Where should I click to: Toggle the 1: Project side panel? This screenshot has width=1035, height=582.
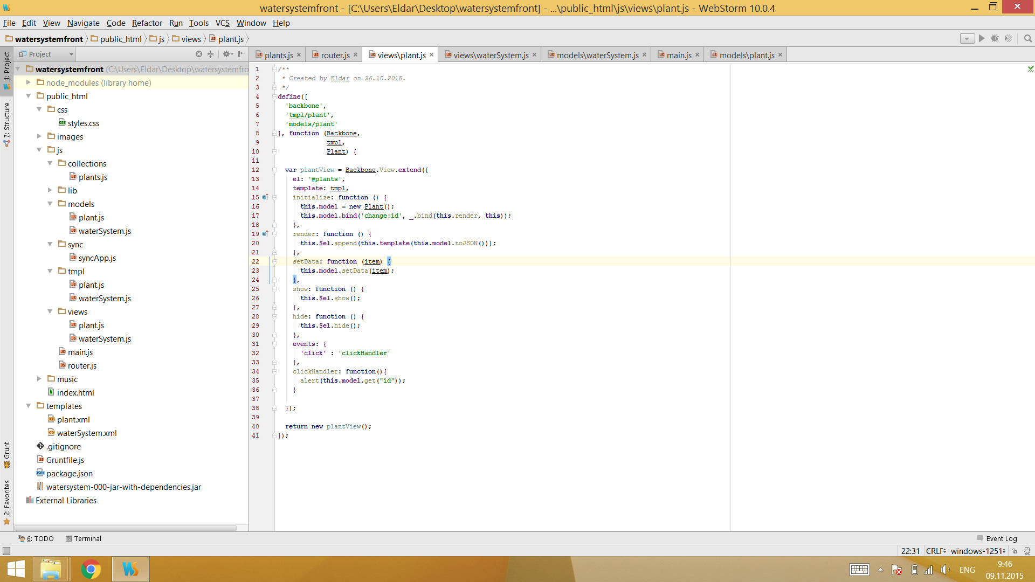click(x=6, y=70)
